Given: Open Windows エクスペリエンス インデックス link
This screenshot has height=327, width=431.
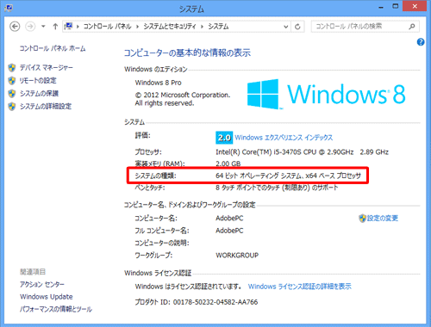Looking at the screenshot, I should pos(284,138).
